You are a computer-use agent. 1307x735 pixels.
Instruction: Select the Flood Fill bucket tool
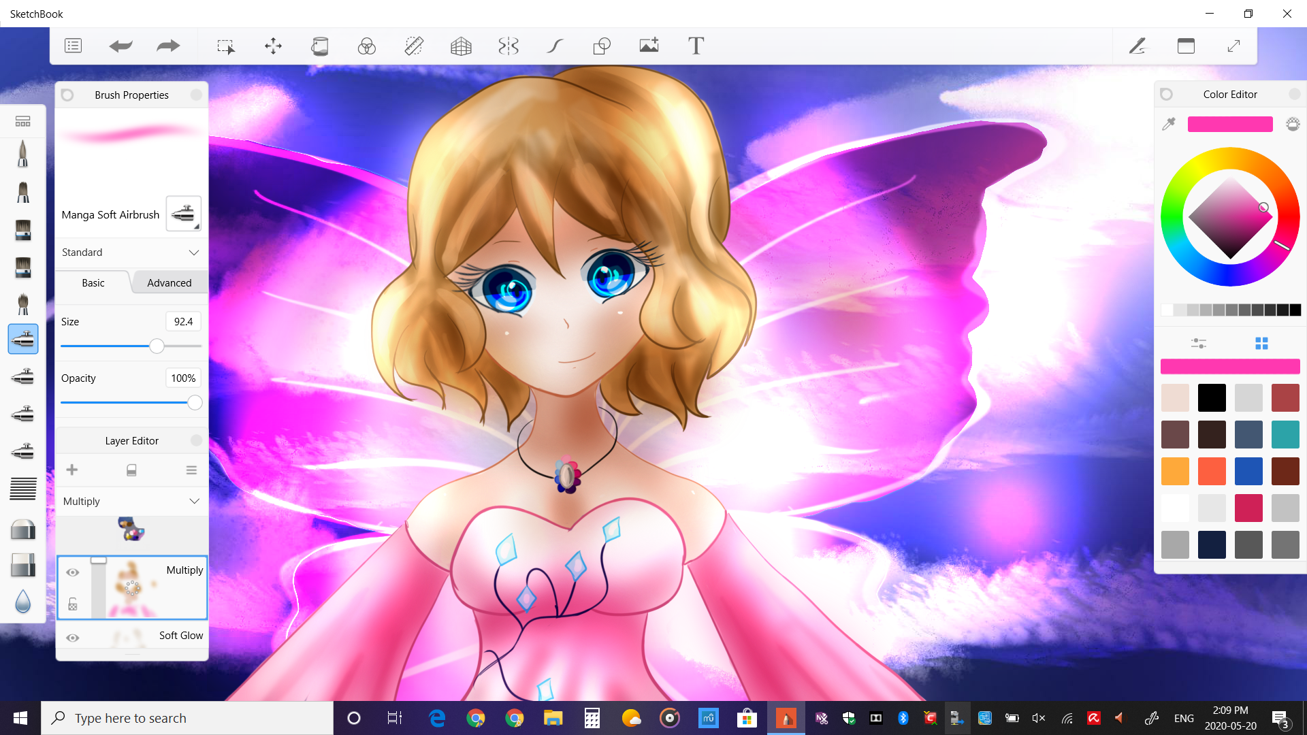click(x=320, y=46)
